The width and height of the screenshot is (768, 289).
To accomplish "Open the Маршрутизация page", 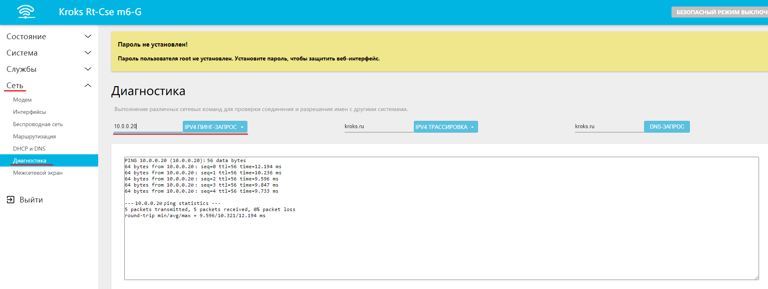I will point(34,136).
